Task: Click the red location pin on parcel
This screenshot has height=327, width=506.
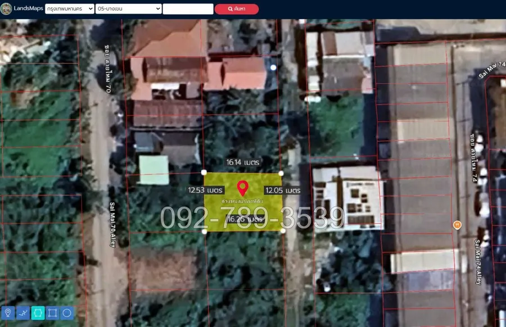Action: pyautogui.click(x=242, y=188)
